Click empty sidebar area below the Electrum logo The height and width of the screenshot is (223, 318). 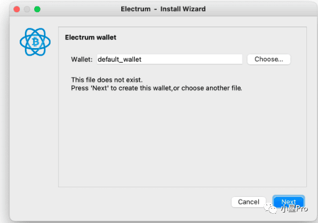pos(34,122)
